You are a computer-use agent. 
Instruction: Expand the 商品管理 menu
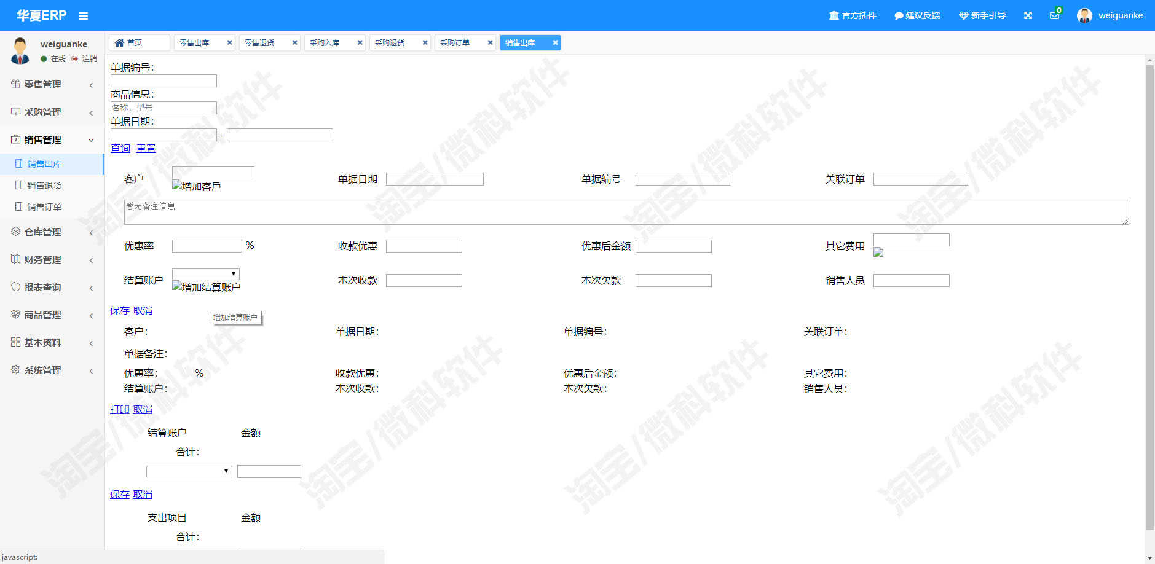tap(52, 315)
